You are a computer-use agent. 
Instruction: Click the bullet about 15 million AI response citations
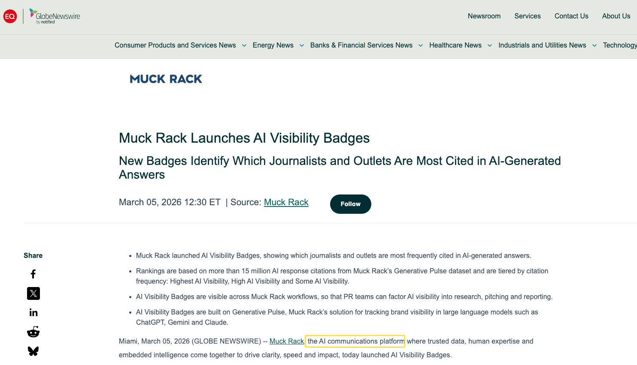pos(342,276)
